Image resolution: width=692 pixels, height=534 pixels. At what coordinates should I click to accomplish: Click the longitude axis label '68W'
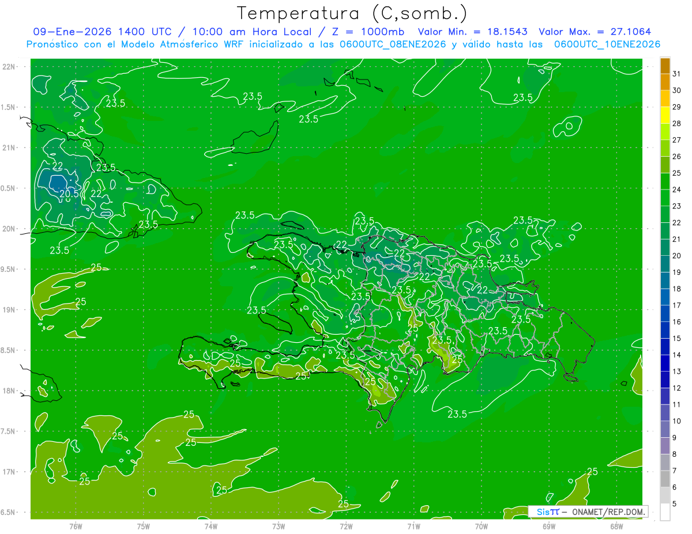pyautogui.click(x=616, y=527)
